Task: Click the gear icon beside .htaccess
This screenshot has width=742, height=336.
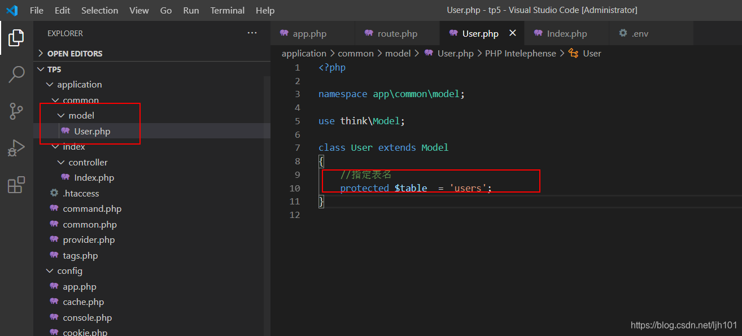Action: tap(54, 193)
